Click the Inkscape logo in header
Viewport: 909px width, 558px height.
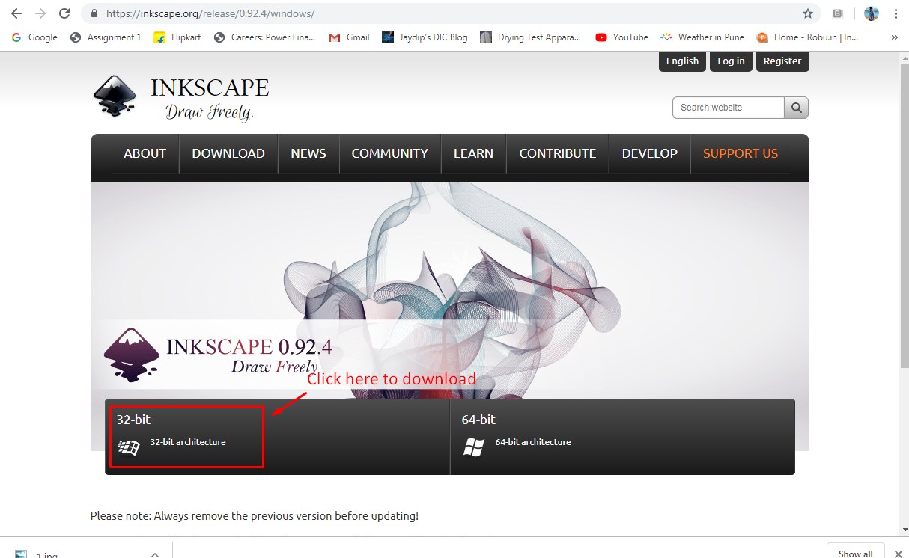[180, 98]
